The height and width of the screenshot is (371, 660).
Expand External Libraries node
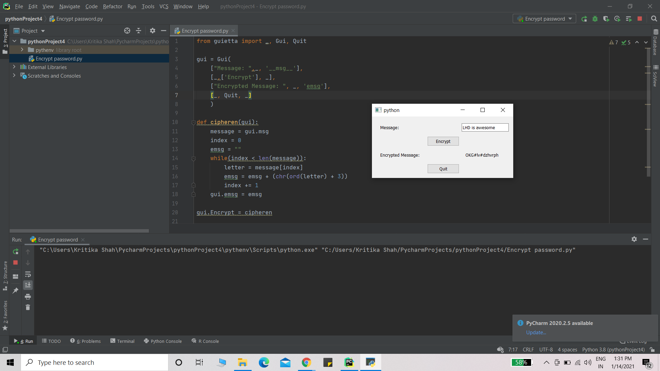pyautogui.click(x=14, y=67)
